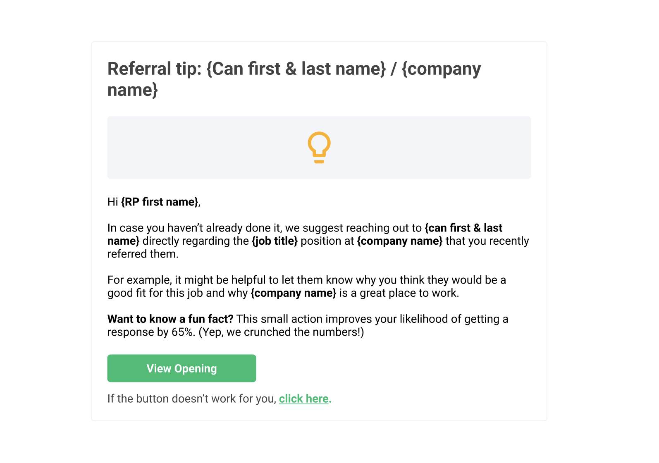
Task: Click the "65%" statistic in the text
Action: [x=182, y=332]
